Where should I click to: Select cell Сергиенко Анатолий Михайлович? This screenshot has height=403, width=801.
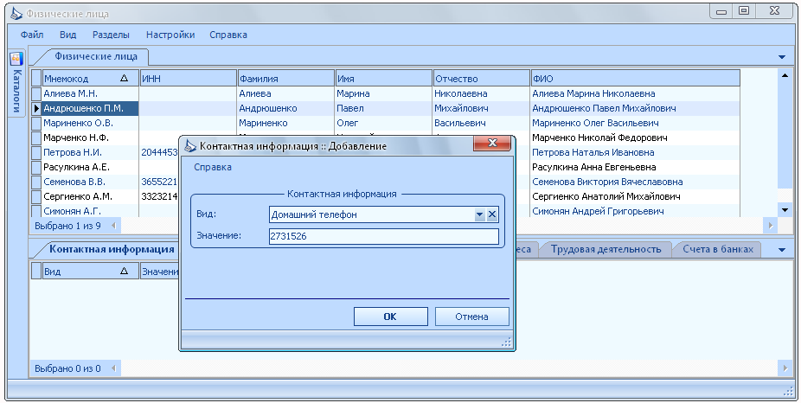pyautogui.click(x=636, y=196)
